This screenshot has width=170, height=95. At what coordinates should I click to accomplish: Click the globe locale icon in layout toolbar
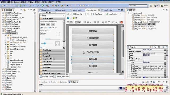(x=68, y=18)
